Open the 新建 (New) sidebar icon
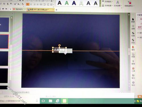 [133, 20]
